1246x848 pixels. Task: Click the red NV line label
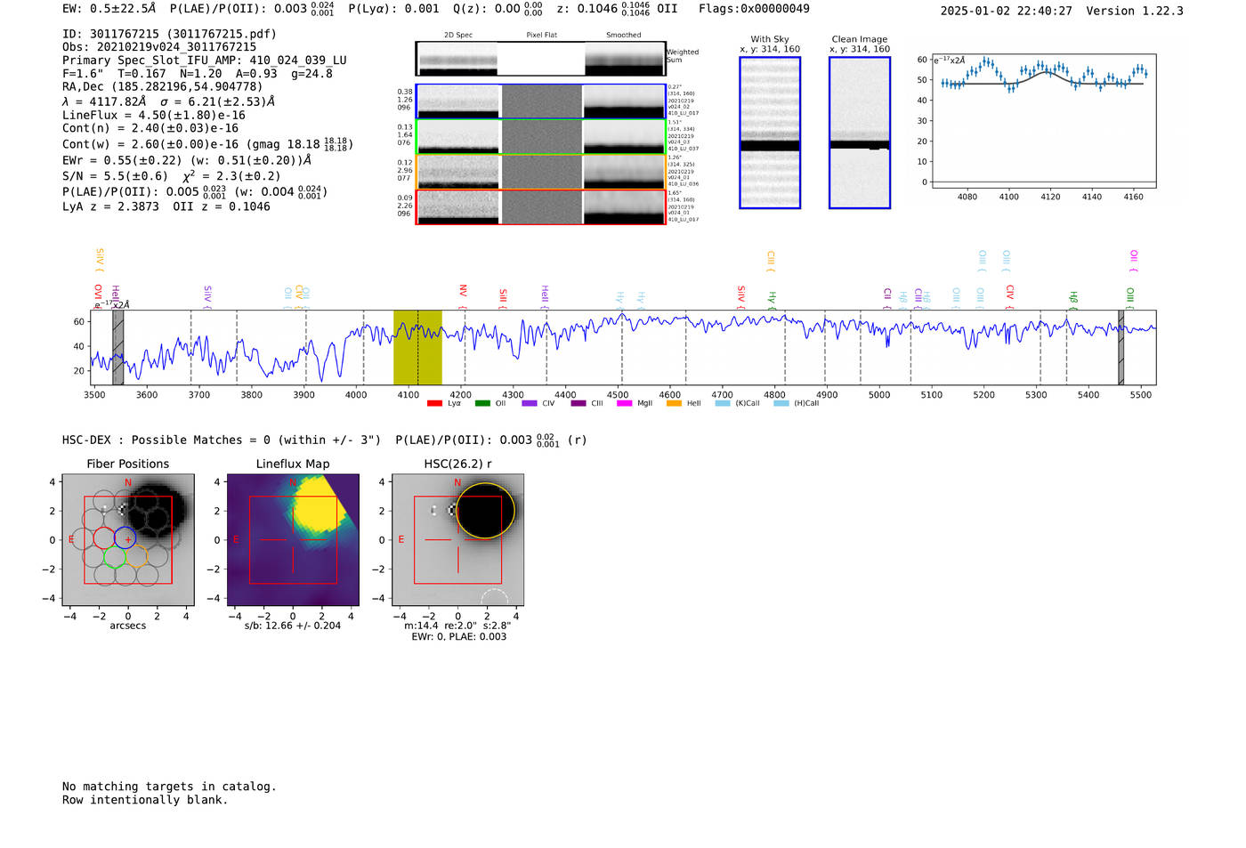coord(463,295)
